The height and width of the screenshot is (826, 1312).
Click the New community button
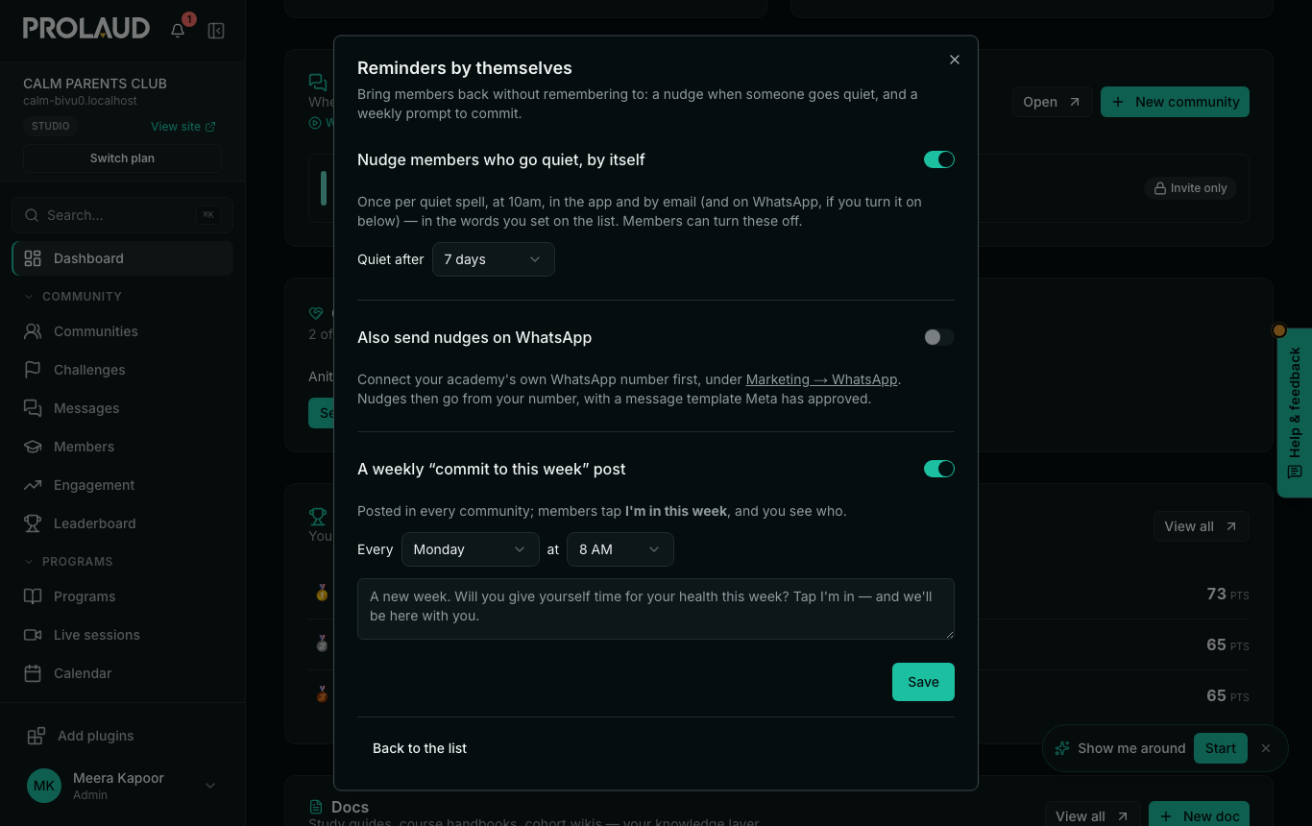click(x=1175, y=102)
